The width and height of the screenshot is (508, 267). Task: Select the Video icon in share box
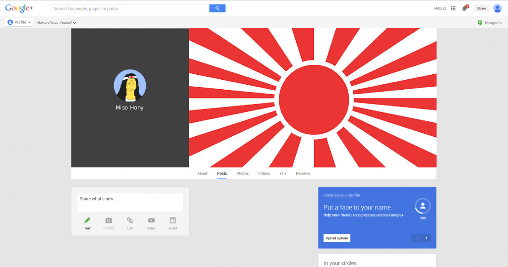click(151, 220)
